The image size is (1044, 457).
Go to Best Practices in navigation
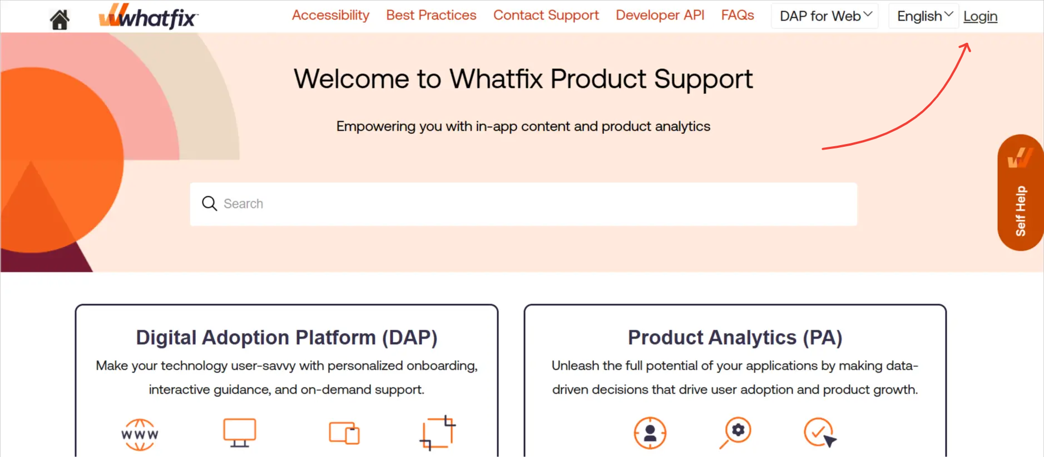click(431, 15)
